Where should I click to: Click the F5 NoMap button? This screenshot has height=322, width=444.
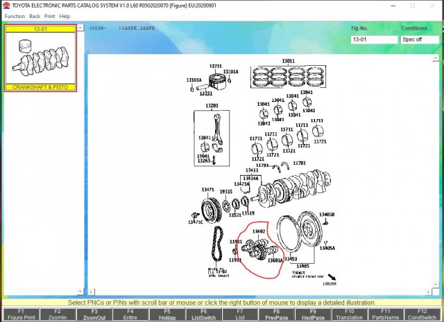click(167, 314)
